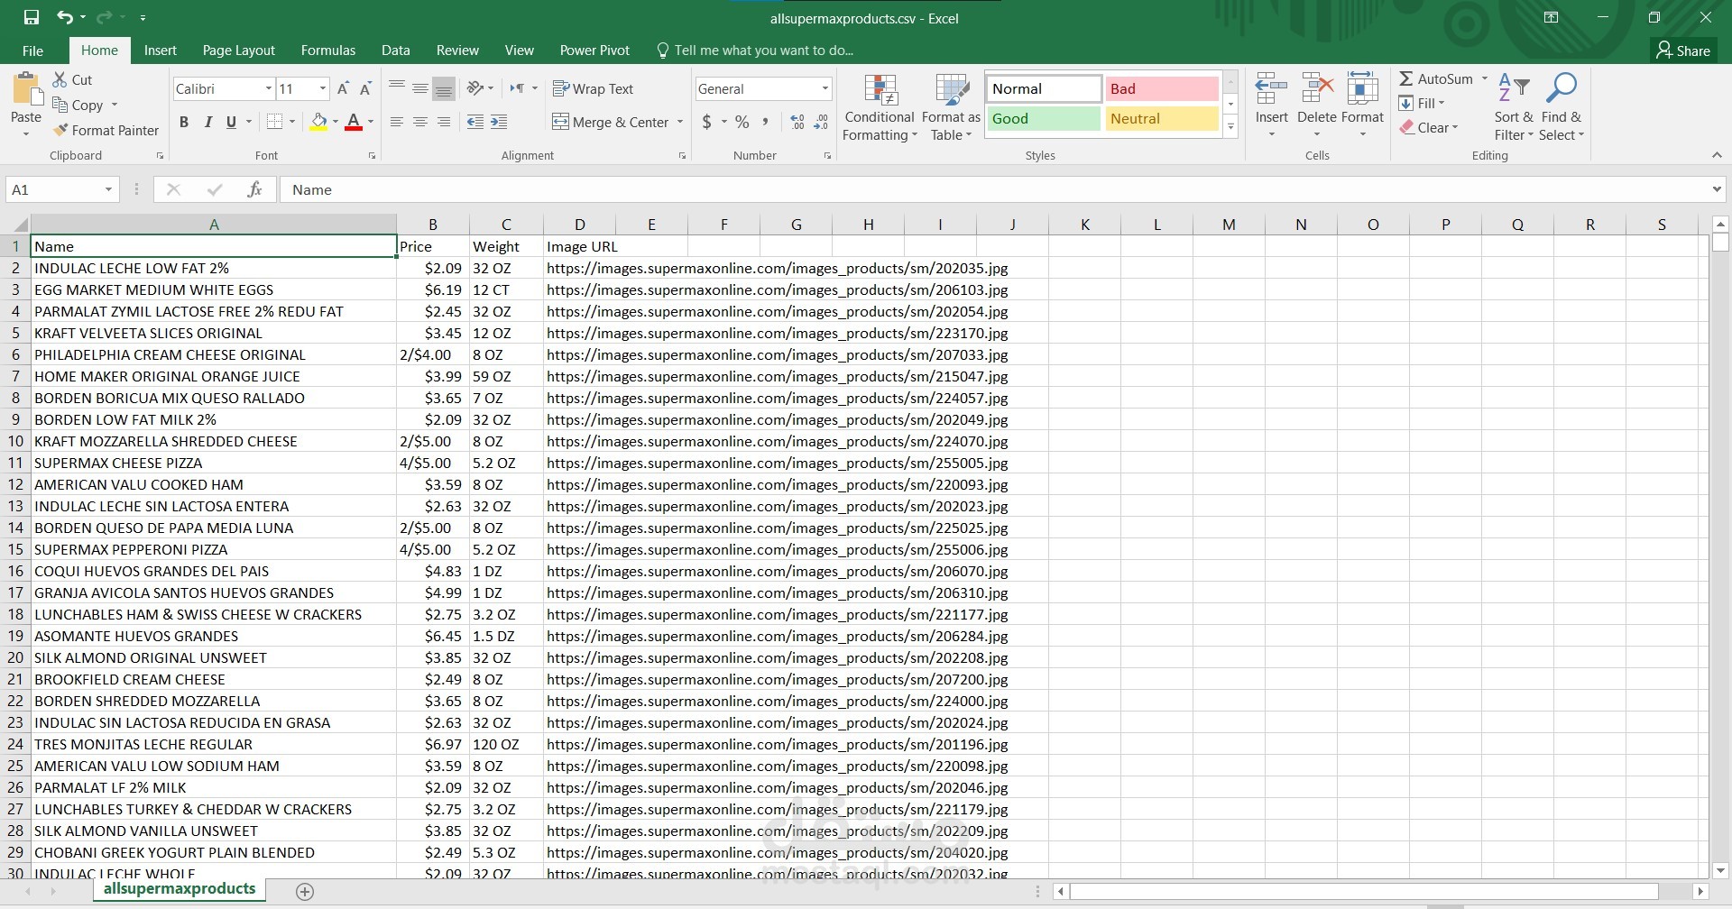1732x909 pixels.
Task: Click the Save icon in Quick Access Toolbar
Action: coord(32,17)
